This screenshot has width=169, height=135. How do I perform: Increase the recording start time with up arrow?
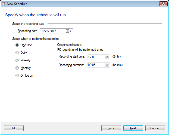107,56
